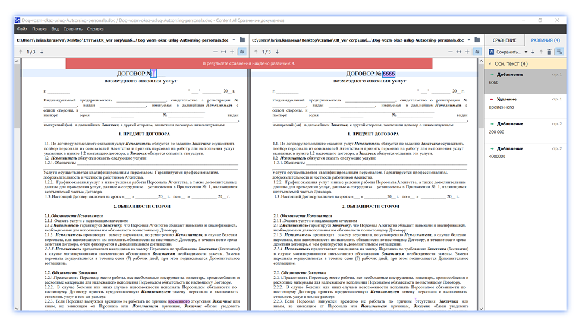This screenshot has height=324, width=579.
Task: Click the left document path field
Action: pyautogui.click(x=122, y=40)
